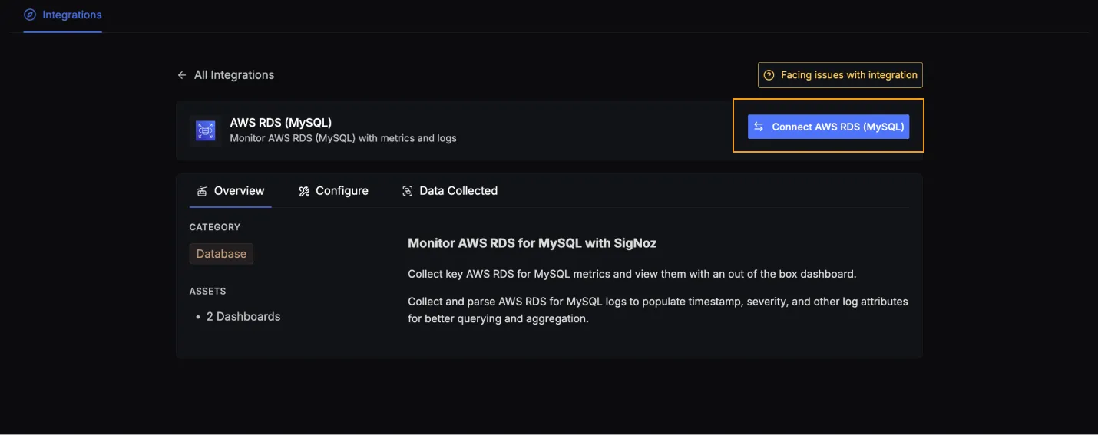Click the question mark help icon
1098x435 pixels.
769,75
